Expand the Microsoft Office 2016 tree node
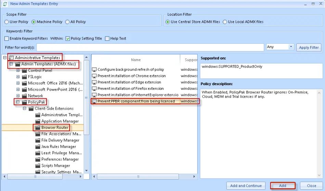325x191 pixels. 18,83
